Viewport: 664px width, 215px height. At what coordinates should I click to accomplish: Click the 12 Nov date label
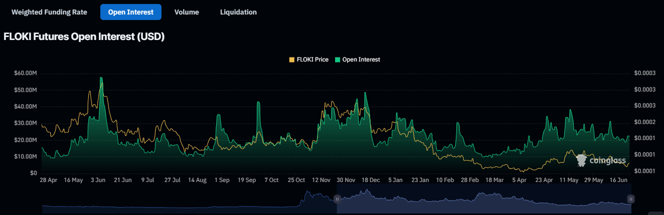coord(321,180)
